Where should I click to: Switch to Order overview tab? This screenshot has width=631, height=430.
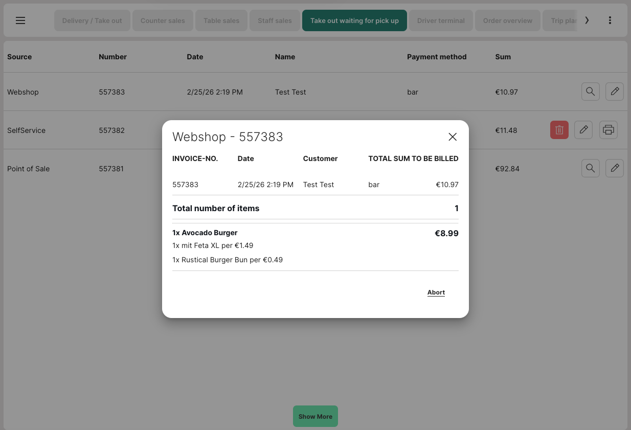coord(507,21)
